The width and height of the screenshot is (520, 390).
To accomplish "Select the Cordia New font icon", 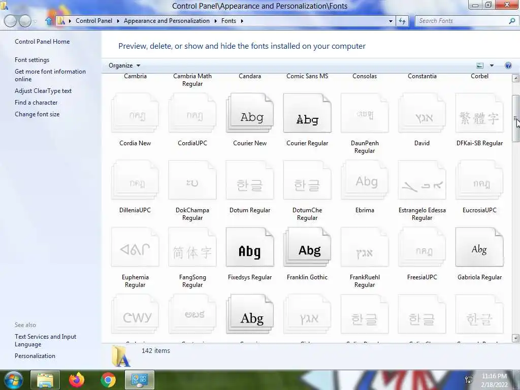I will (x=135, y=113).
